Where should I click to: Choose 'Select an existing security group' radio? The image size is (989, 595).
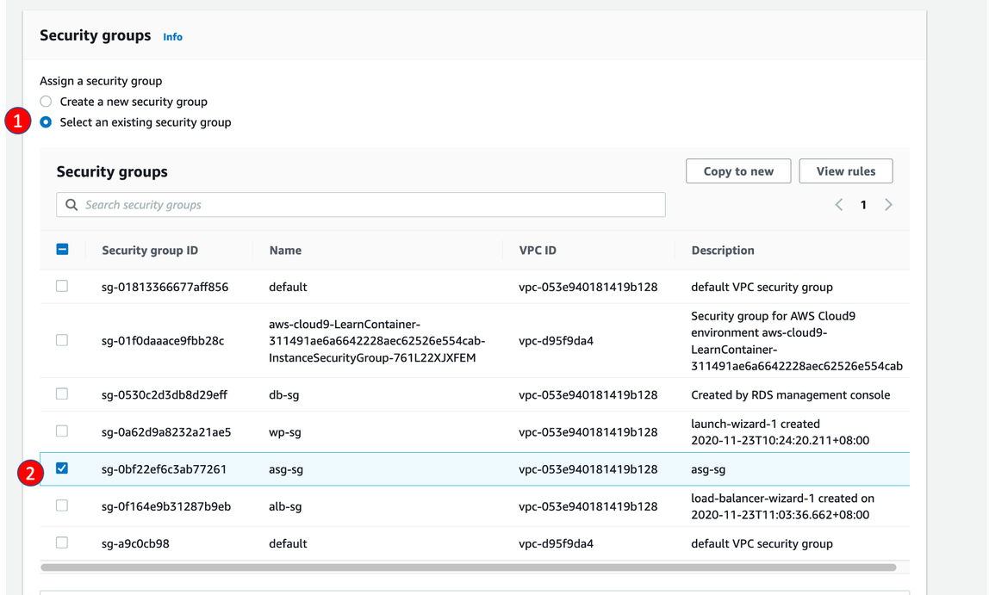[47, 122]
